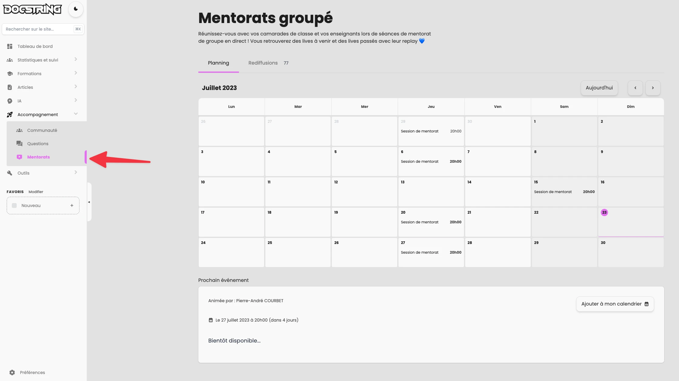
Task: Select the highlighted day 23 in calendar
Action: click(604, 212)
